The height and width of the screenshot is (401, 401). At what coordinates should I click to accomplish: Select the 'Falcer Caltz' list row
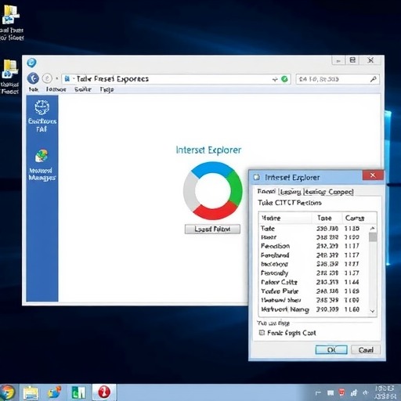click(314, 282)
